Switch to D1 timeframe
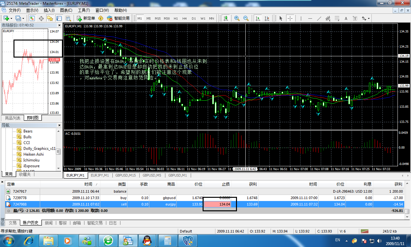Screen dimensions: 411x247 194,18
